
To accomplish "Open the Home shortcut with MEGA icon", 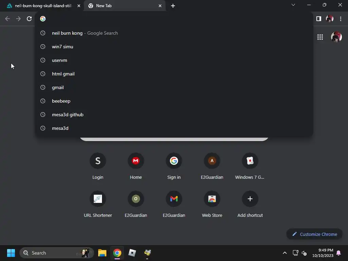I will [x=136, y=167].
